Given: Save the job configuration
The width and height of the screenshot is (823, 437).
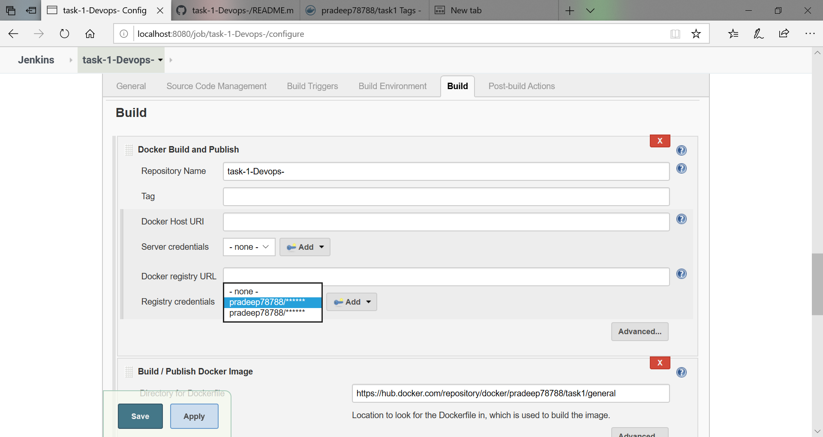Looking at the screenshot, I should click(140, 416).
